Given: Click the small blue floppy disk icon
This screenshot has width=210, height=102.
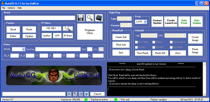Looking at the screenshot, I should [x=81, y=94].
